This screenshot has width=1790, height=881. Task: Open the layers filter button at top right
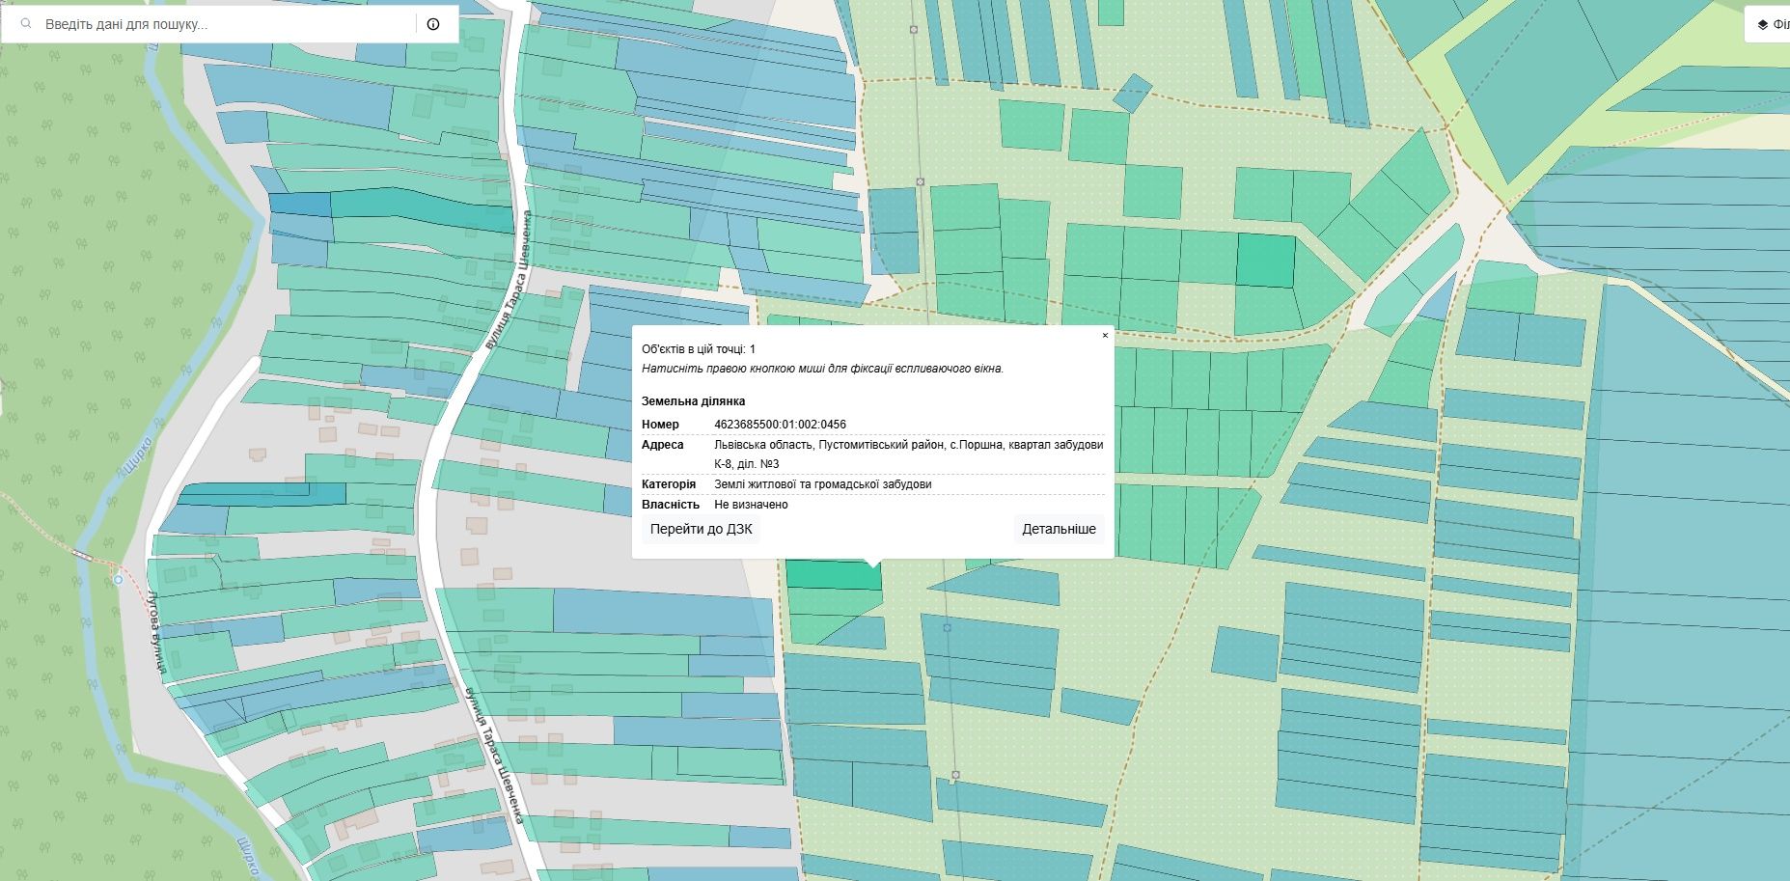[x=1769, y=24]
